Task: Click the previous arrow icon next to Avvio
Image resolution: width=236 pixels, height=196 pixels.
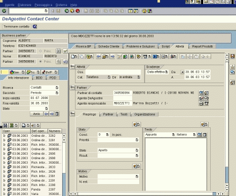Action: tap(46, 114)
